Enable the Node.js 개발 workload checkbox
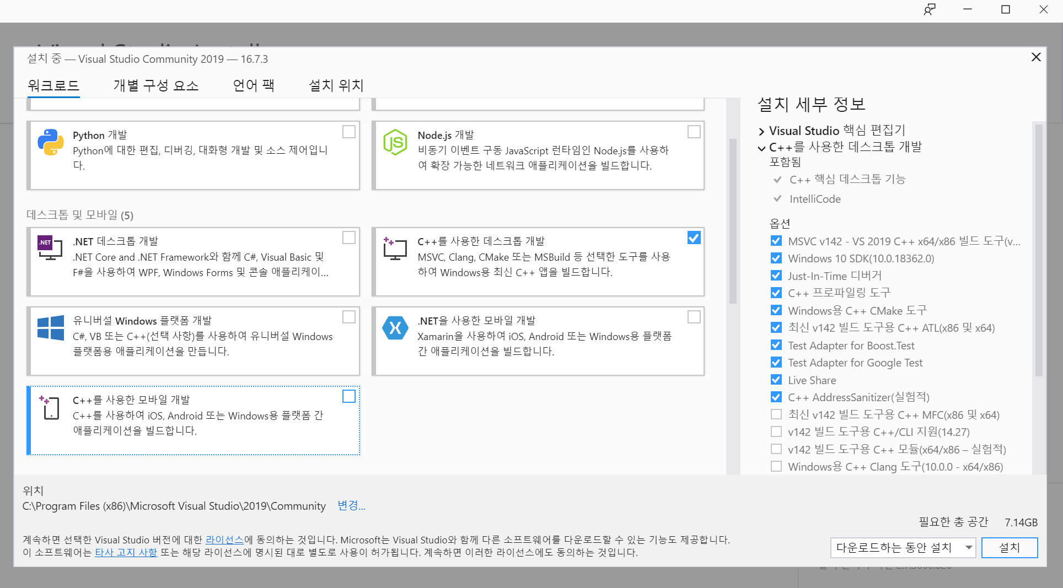 (x=694, y=132)
